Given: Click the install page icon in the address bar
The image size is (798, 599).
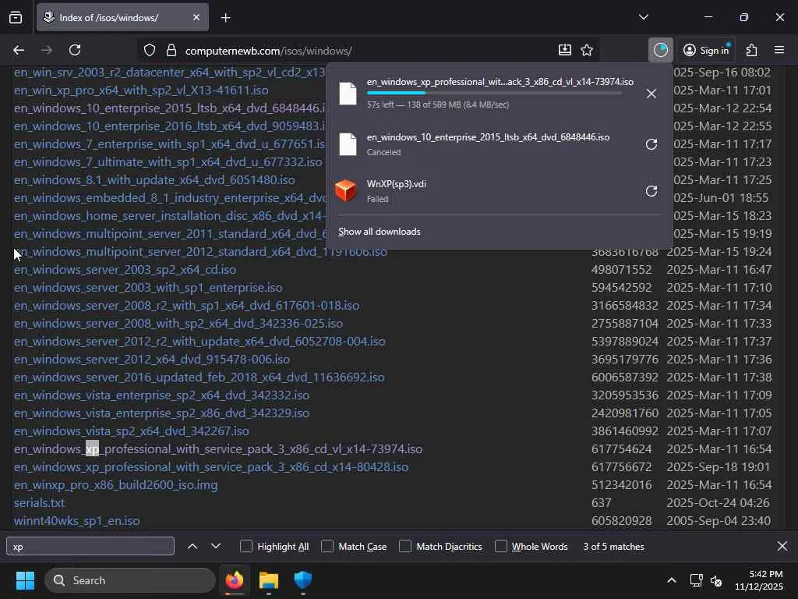Looking at the screenshot, I should tap(565, 50).
